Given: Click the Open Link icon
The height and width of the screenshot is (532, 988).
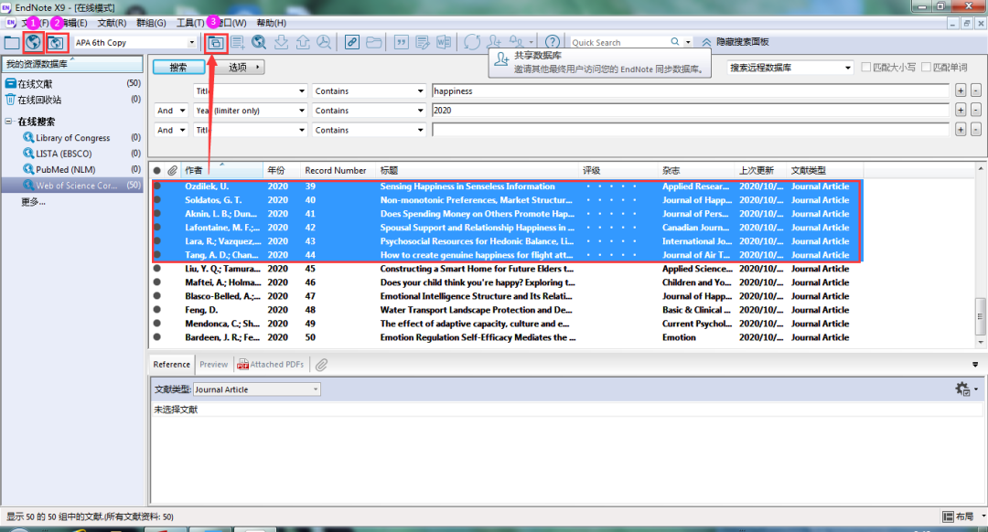Looking at the screenshot, I should tap(352, 42).
